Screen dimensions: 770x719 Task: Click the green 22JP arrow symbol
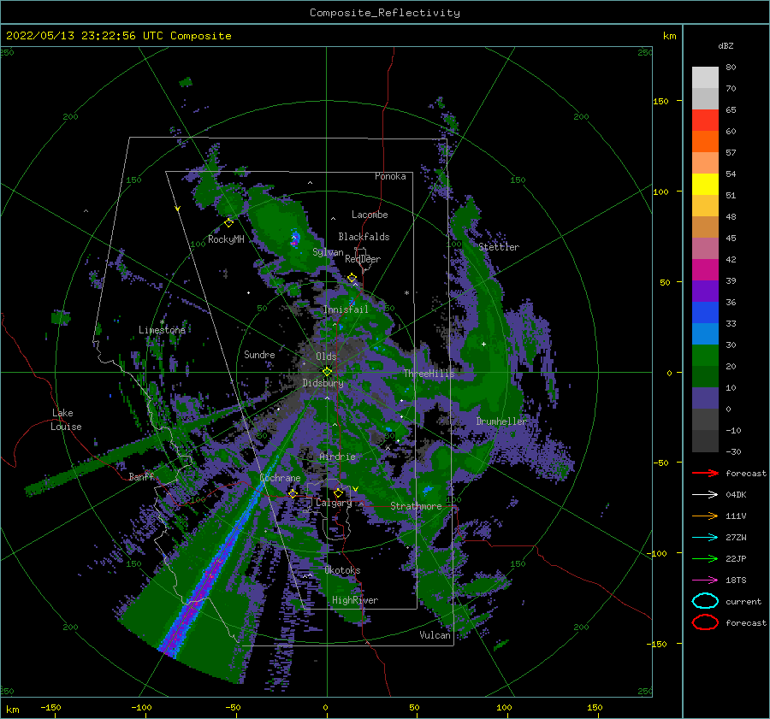tap(705, 558)
